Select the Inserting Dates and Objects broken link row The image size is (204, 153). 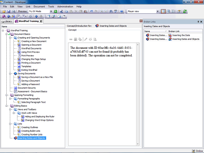click(173, 39)
